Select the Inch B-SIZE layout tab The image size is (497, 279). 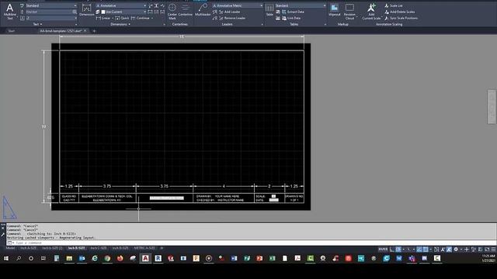(x=76, y=248)
